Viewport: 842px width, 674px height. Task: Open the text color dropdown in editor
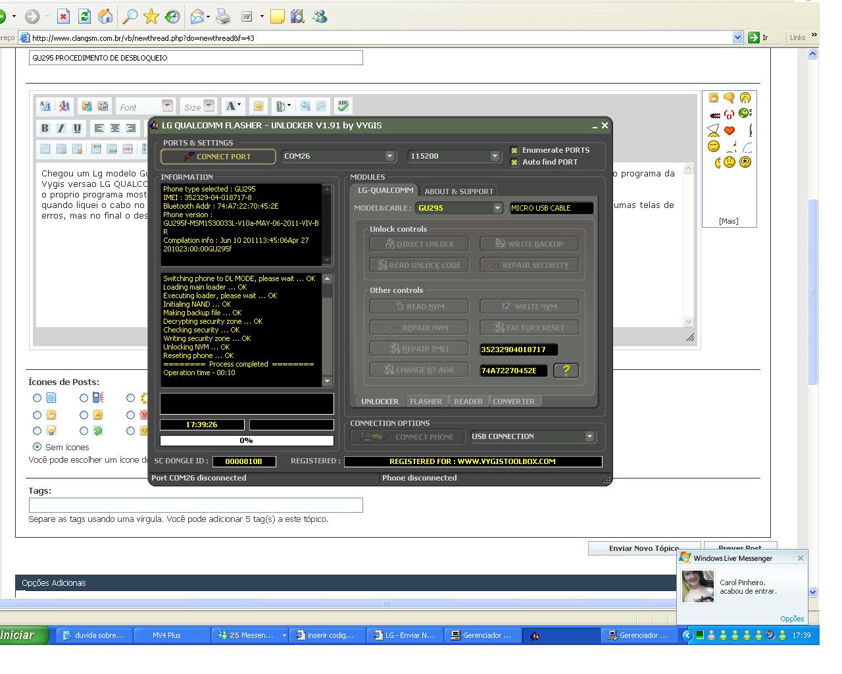click(x=233, y=106)
